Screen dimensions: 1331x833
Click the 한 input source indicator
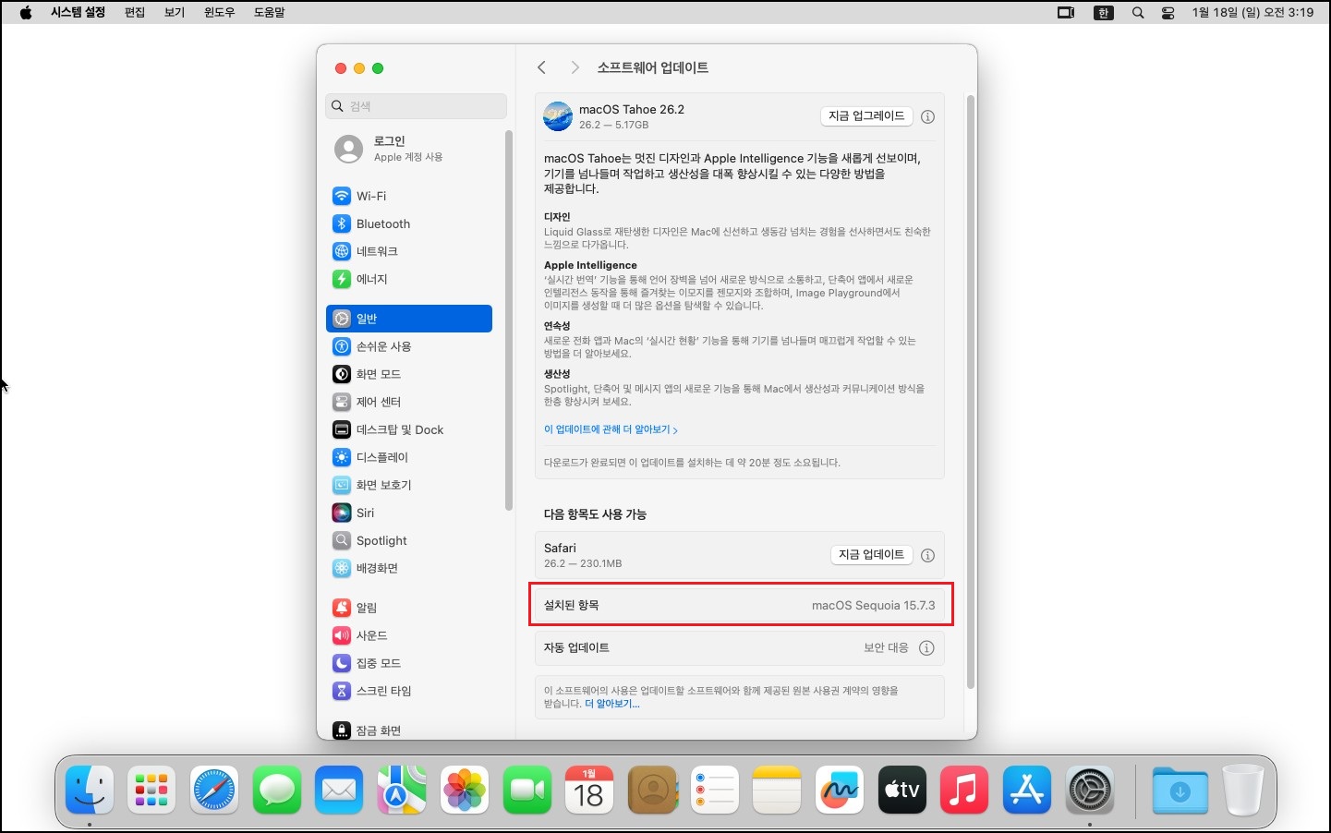[1103, 13]
